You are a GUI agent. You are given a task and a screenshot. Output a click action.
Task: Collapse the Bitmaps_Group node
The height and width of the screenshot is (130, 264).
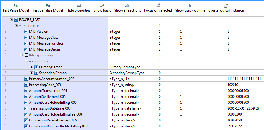click(x=21, y=55)
